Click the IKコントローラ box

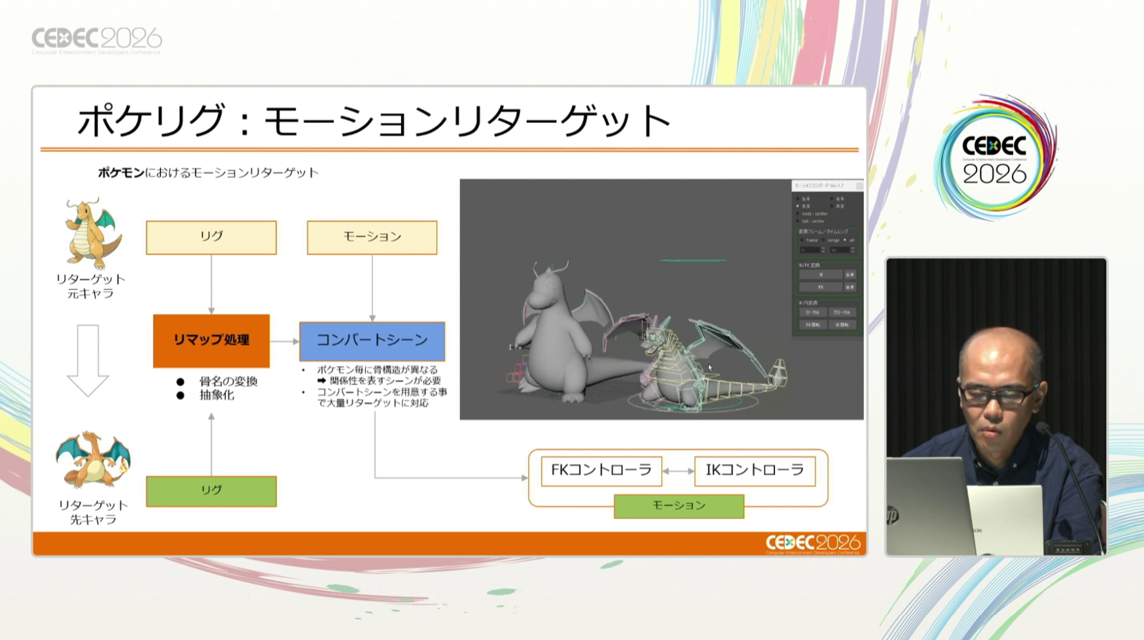point(755,471)
